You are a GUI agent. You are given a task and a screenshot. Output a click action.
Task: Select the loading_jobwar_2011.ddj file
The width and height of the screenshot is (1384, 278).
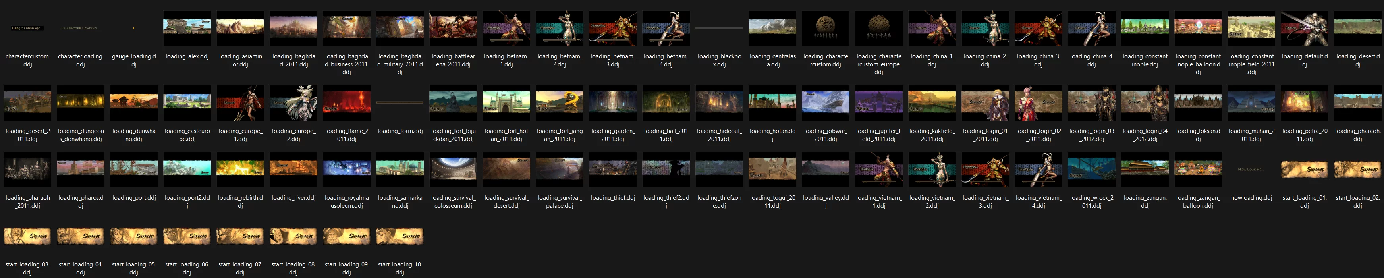tap(825, 103)
